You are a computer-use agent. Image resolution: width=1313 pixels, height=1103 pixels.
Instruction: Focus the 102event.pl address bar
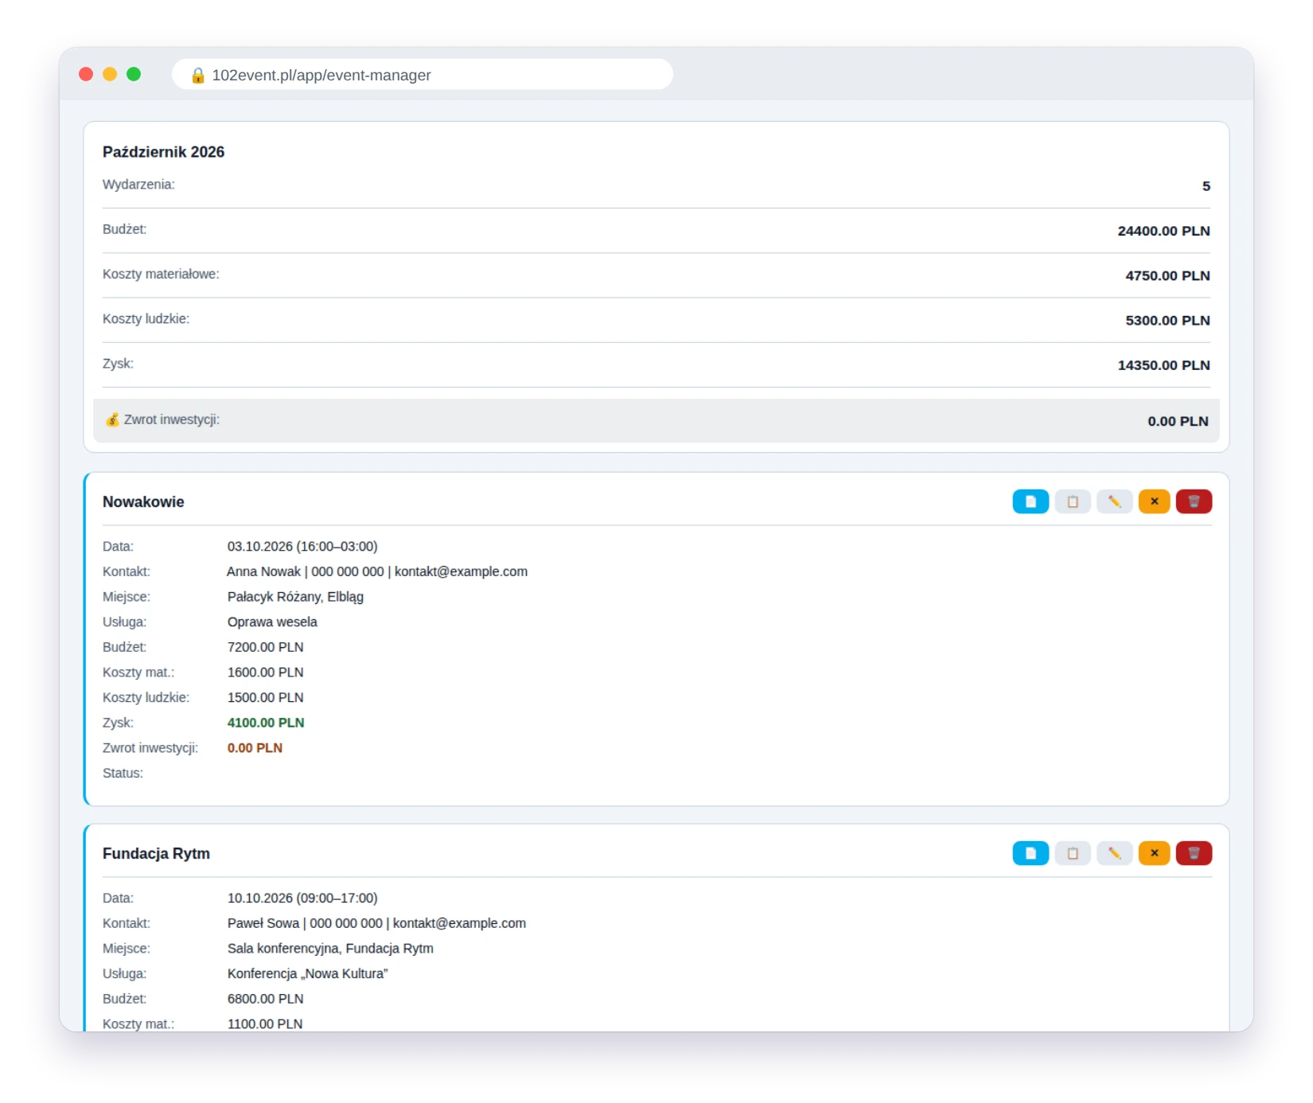coord(423,74)
